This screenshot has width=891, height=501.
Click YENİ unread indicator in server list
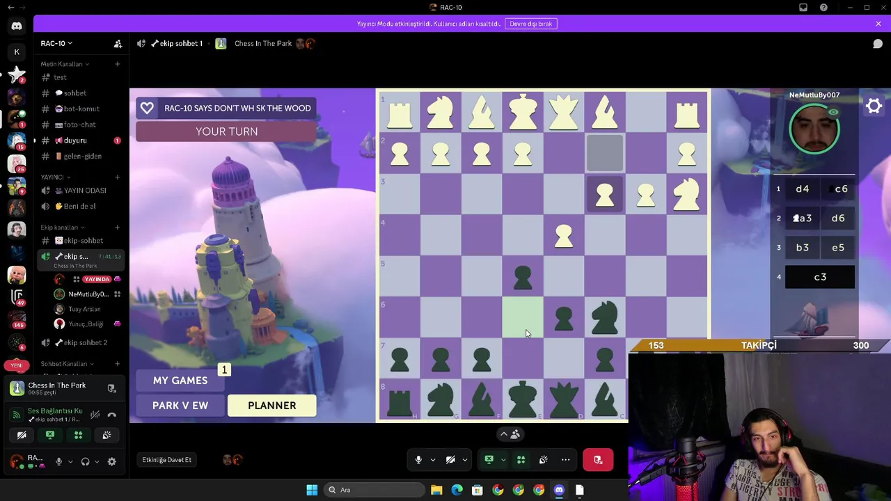16,365
